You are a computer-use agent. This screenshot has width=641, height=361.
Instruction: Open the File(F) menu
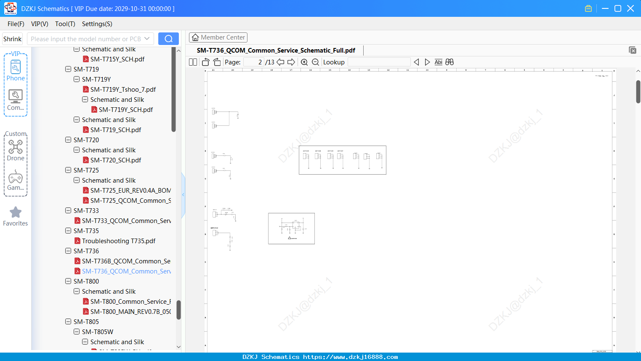(16, 24)
